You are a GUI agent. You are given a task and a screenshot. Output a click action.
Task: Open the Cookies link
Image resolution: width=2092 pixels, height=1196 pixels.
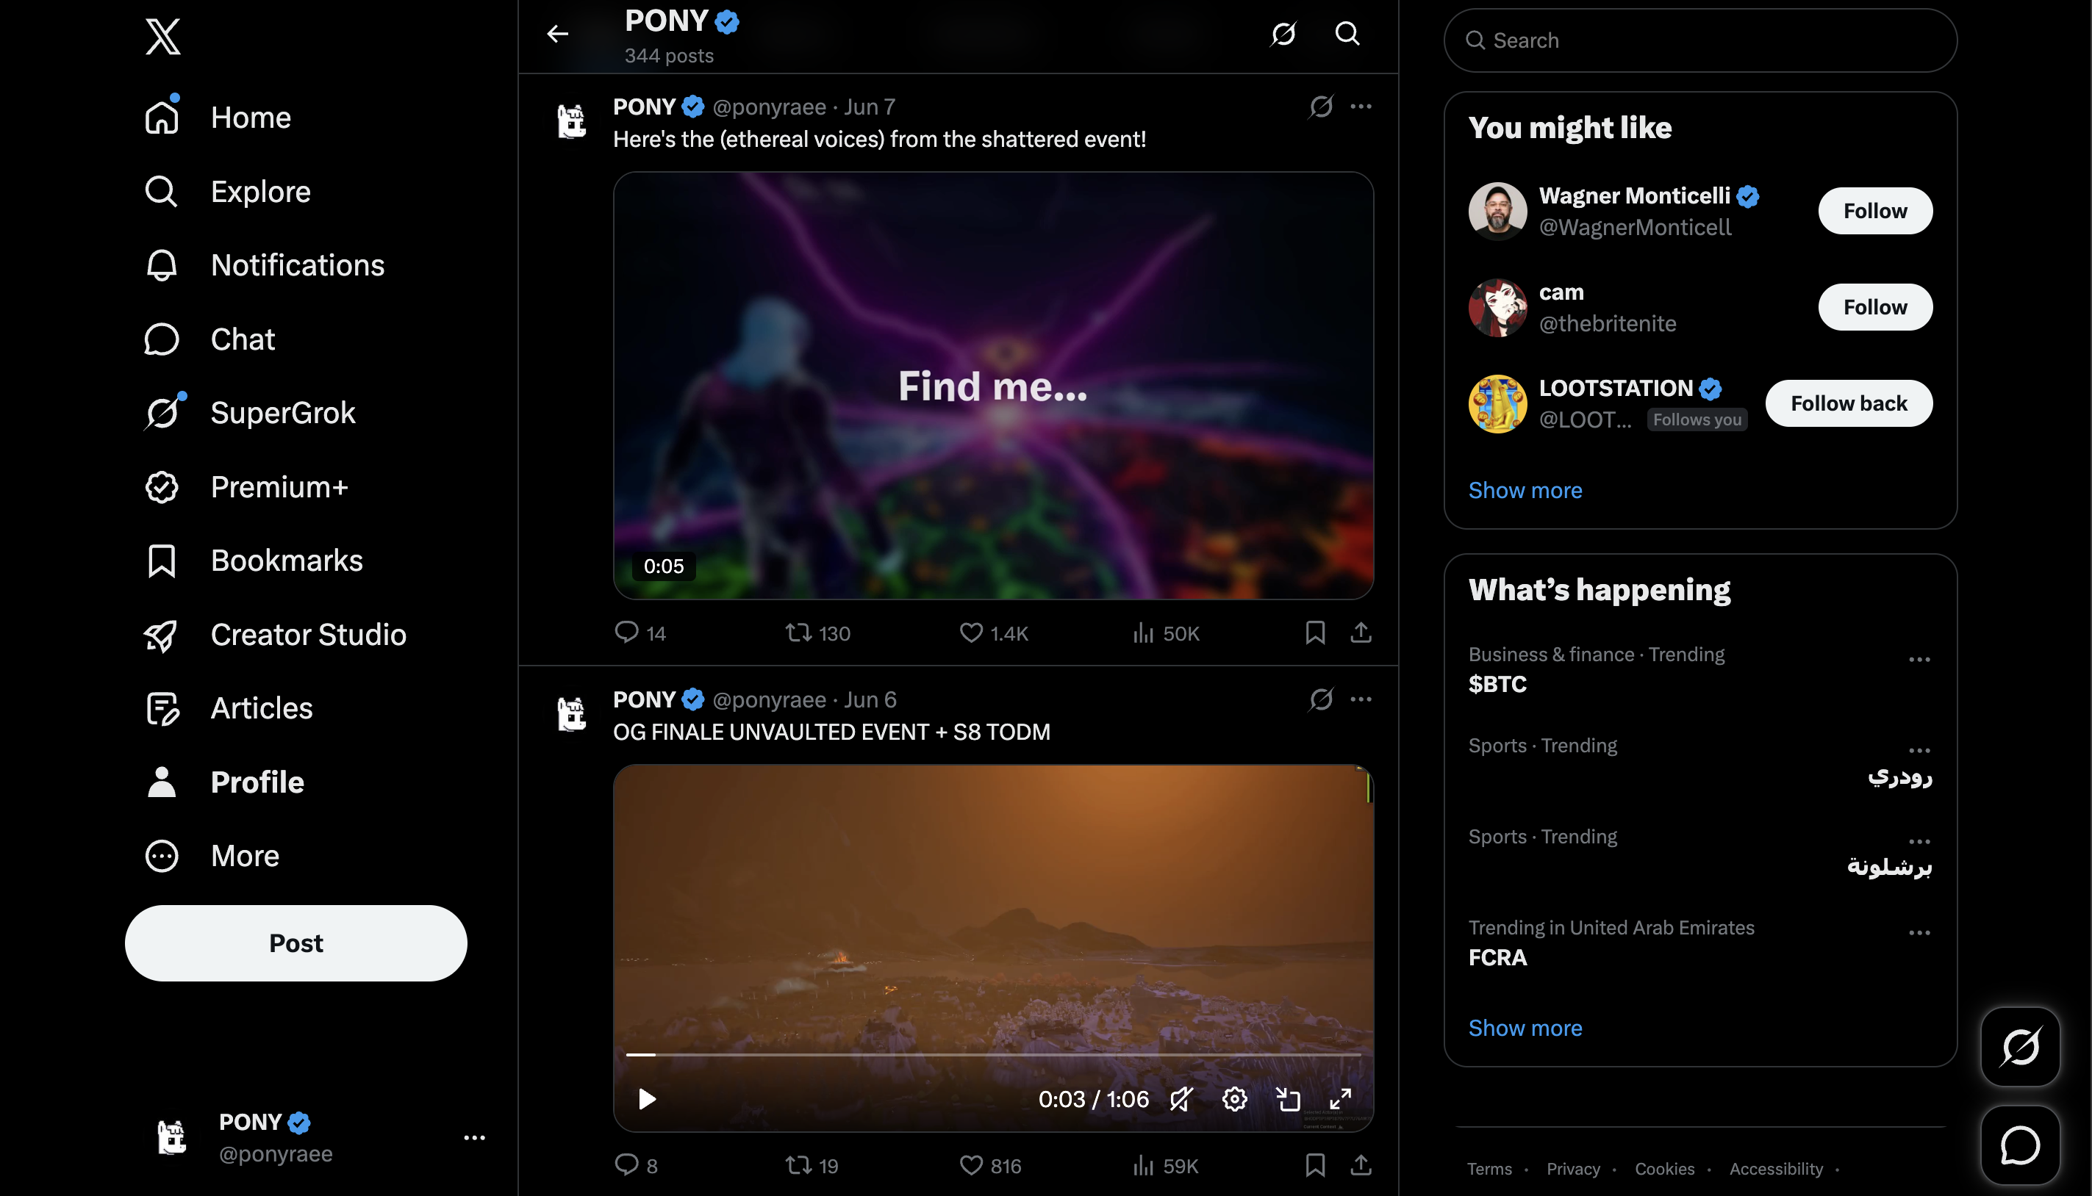click(1664, 1169)
